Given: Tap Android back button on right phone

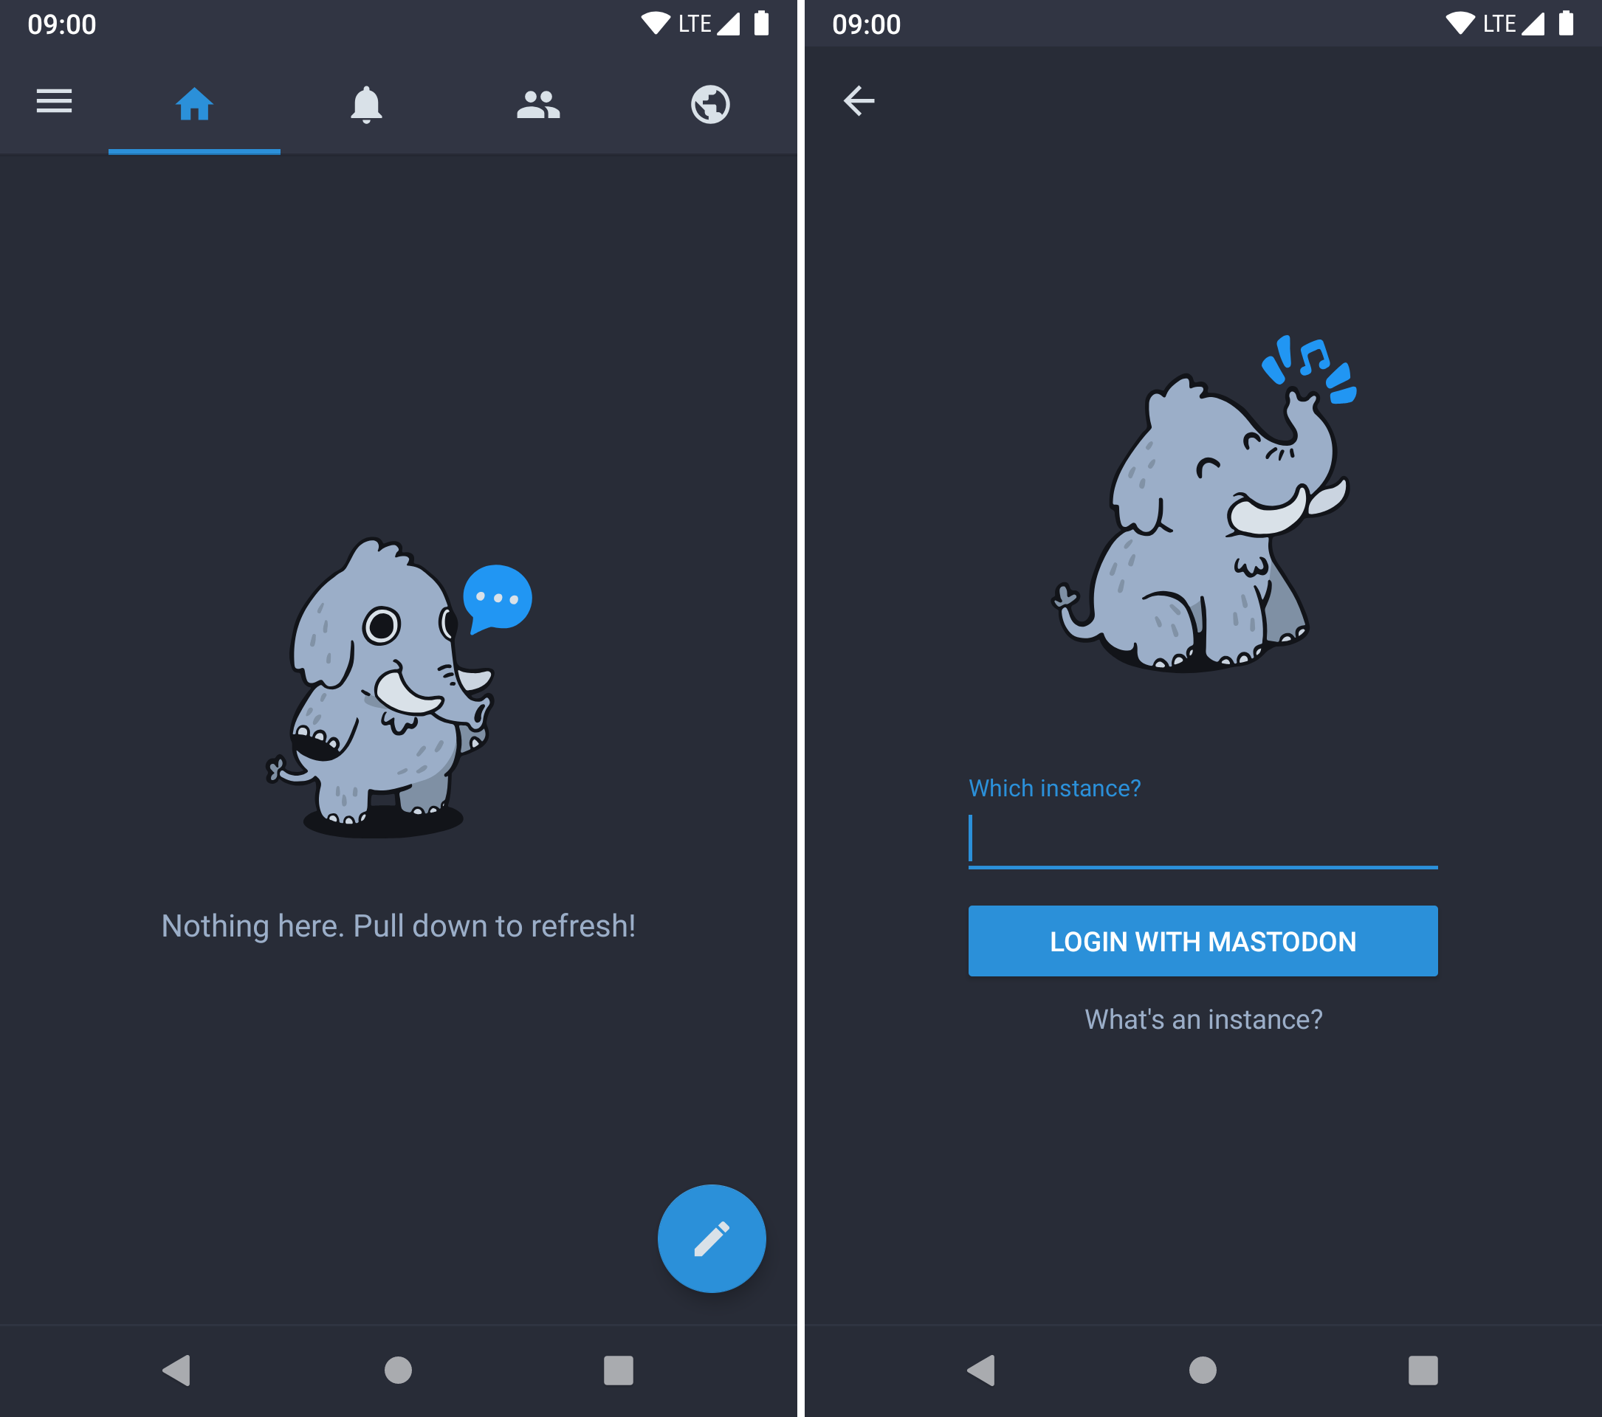Looking at the screenshot, I should pyautogui.click(x=981, y=1370).
